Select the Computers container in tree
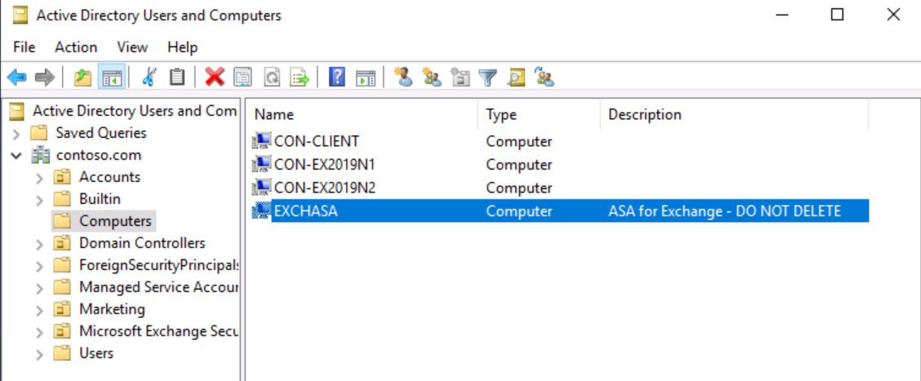The width and height of the screenshot is (921, 381). pyautogui.click(x=115, y=221)
